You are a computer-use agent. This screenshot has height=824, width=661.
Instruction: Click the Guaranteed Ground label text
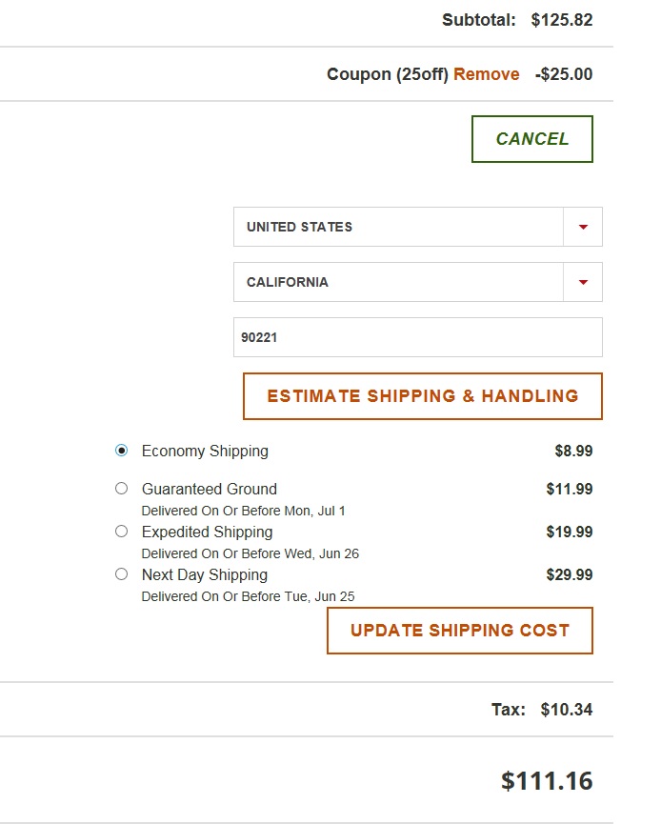point(210,489)
